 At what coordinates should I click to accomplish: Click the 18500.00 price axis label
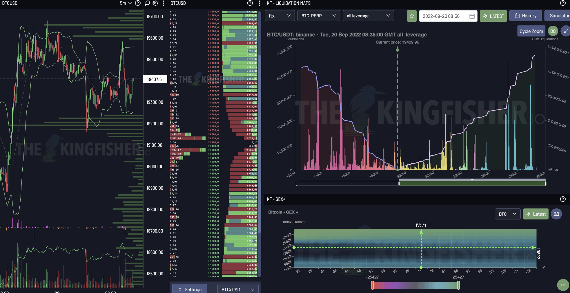coord(155,274)
